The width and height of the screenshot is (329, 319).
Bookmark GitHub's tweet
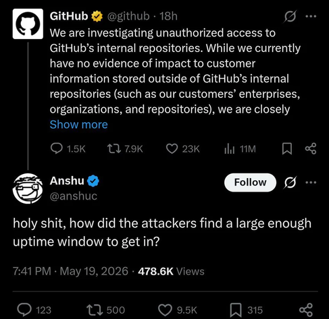point(287,149)
